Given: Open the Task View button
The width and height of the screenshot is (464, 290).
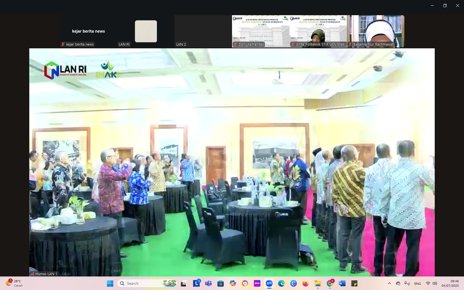Looking at the screenshot, I should pyautogui.click(x=184, y=283).
